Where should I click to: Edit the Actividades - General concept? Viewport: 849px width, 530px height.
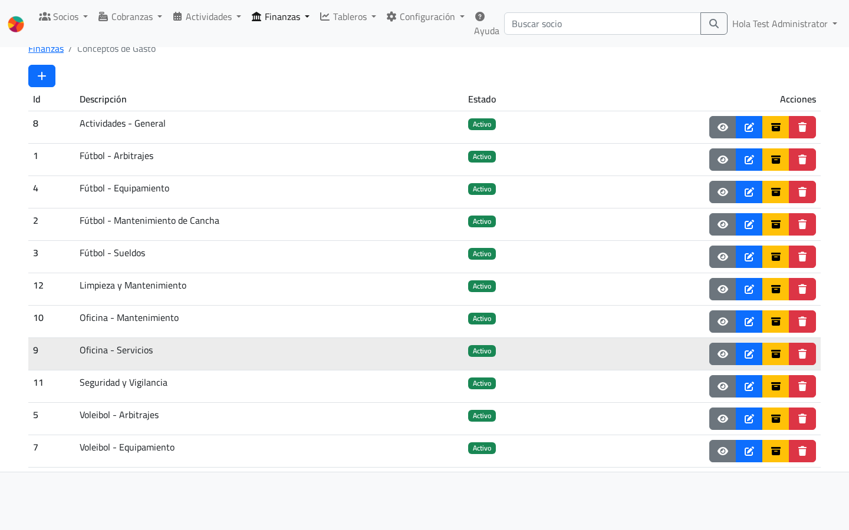click(x=749, y=127)
